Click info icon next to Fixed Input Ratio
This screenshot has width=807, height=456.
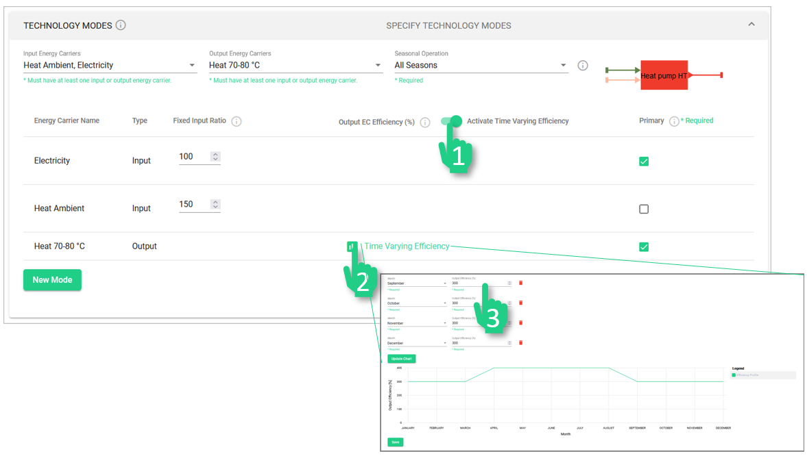(x=236, y=121)
